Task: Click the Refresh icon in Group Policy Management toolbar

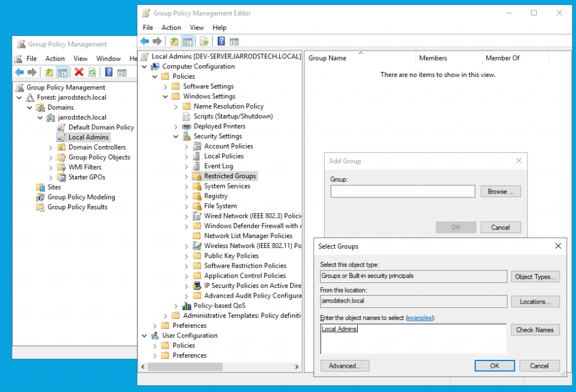Action: pos(92,72)
